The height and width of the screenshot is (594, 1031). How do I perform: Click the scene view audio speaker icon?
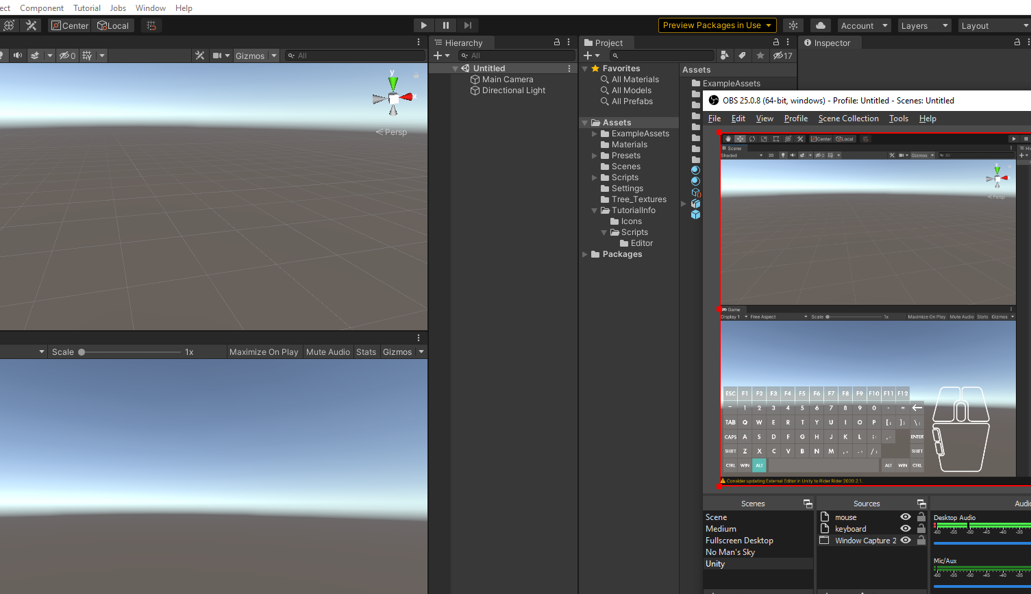pos(17,55)
